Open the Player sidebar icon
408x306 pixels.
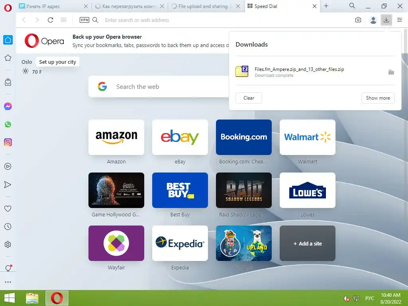tap(8, 166)
